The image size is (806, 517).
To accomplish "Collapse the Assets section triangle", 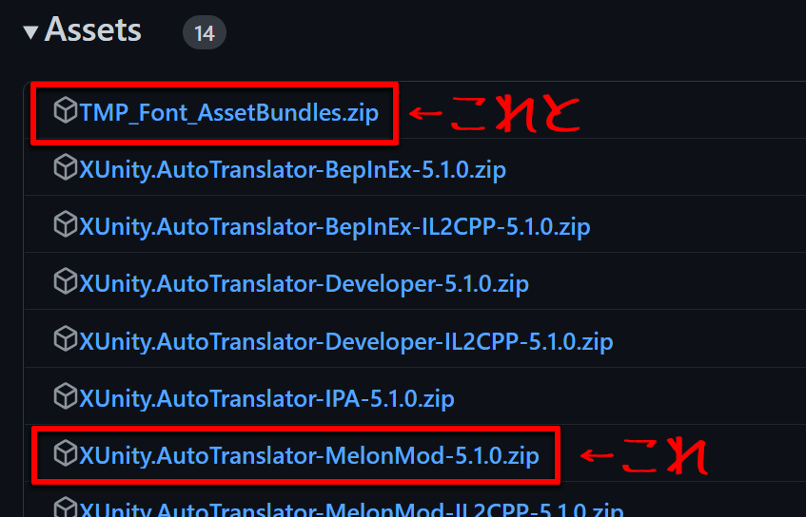I will pyautogui.click(x=31, y=32).
